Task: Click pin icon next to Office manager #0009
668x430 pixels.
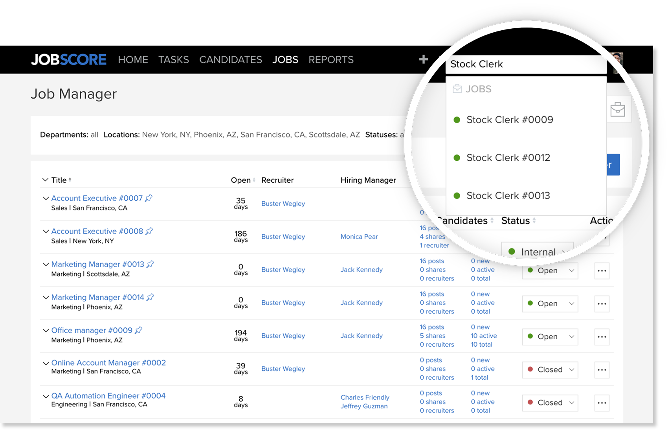Action: tap(138, 330)
